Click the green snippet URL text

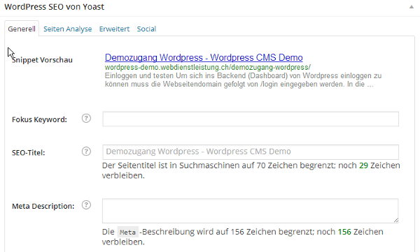[208, 67]
